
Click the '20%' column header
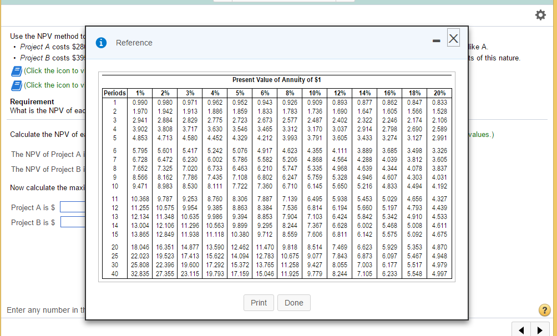click(440, 93)
